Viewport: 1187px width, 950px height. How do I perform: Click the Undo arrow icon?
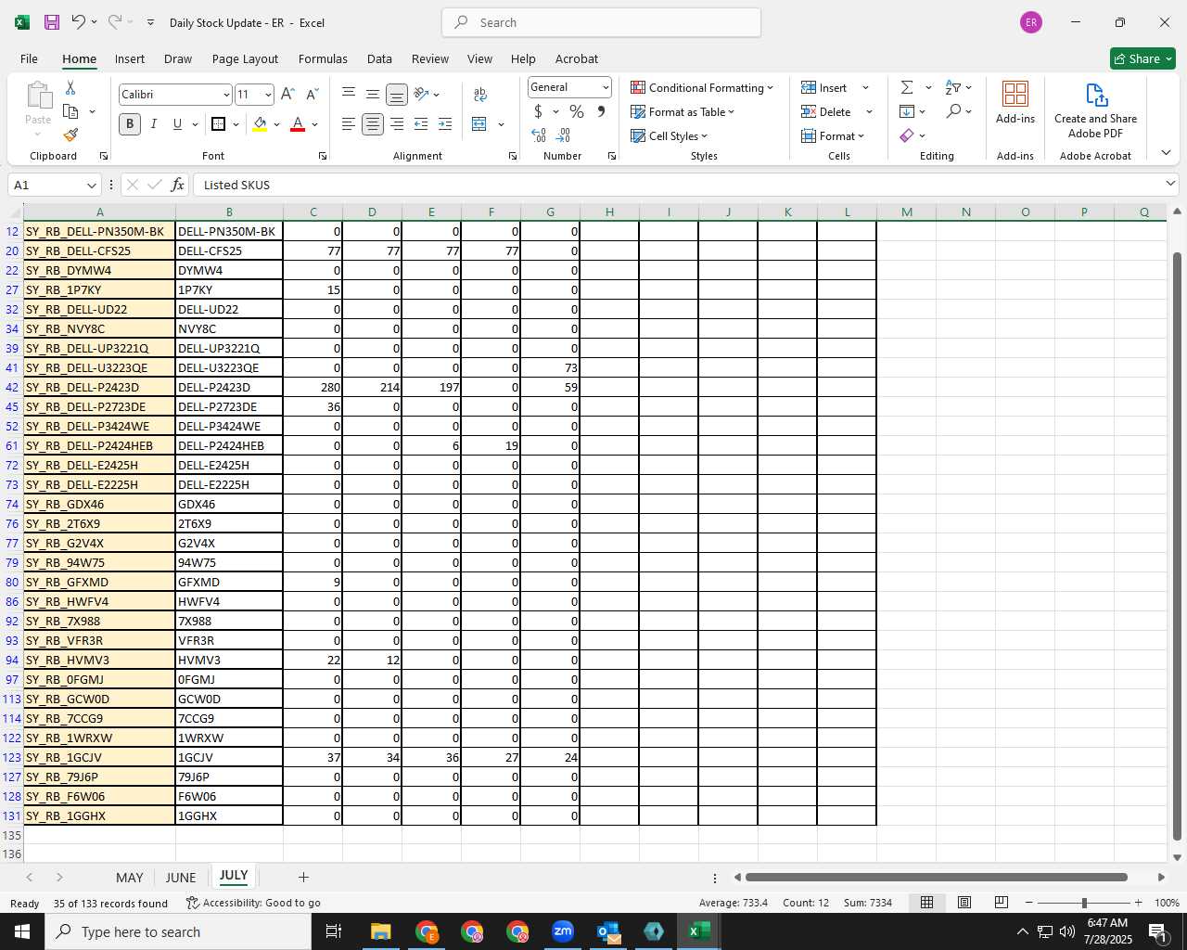tap(79, 22)
